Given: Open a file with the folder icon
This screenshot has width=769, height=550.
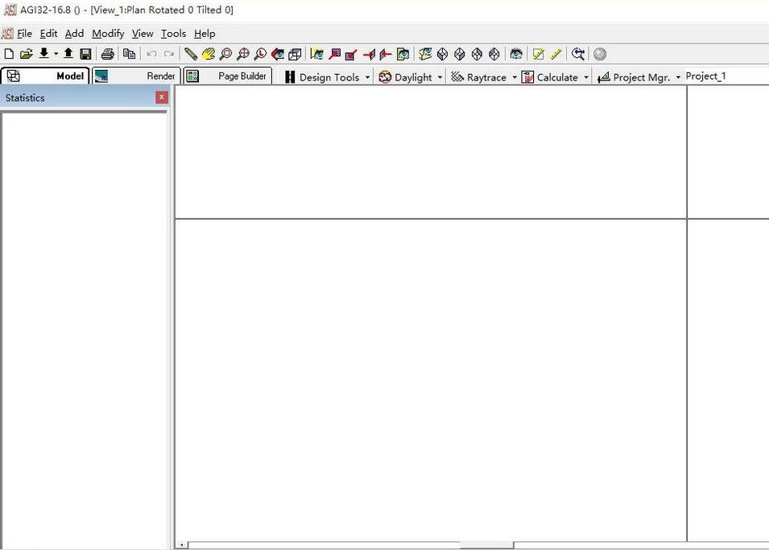Looking at the screenshot, I should (x=26, y=54).
